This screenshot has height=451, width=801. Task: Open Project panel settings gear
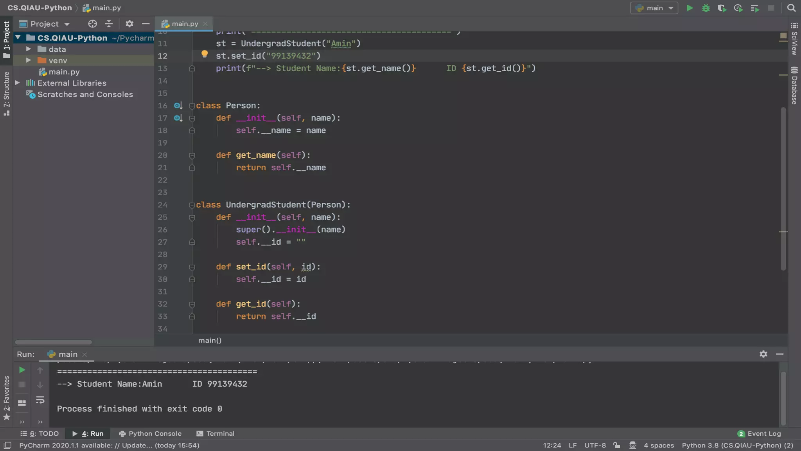(x=129, y=24)
